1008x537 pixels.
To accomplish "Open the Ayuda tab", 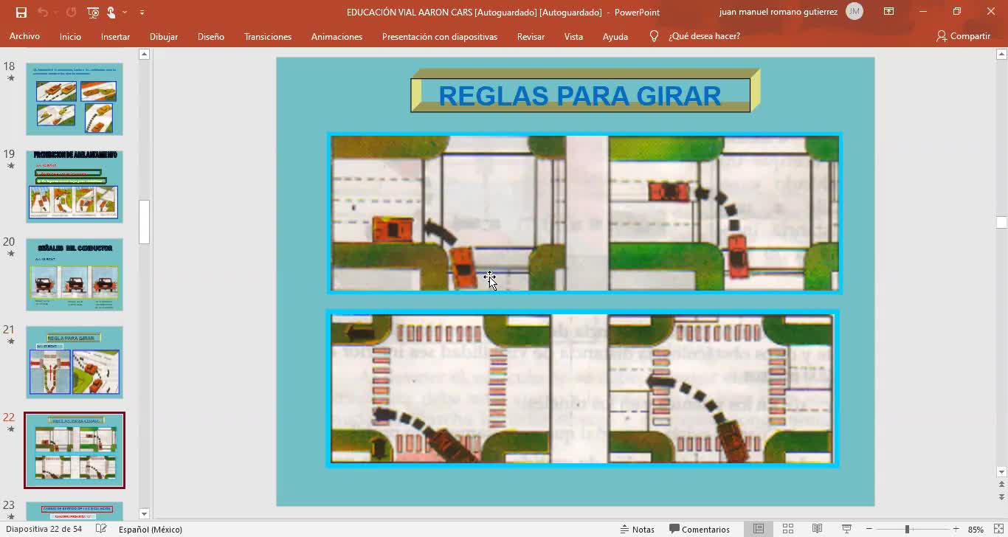I will coord(615,36).
